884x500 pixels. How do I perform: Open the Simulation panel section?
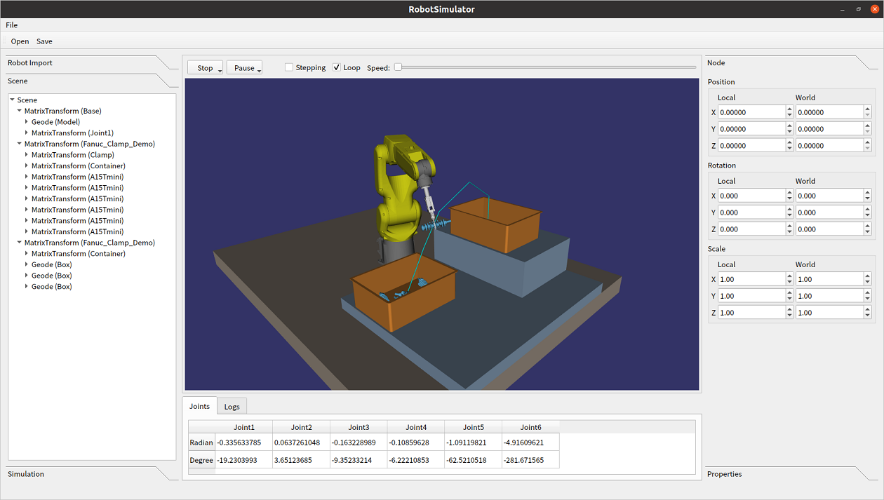[x=26, y=474]
